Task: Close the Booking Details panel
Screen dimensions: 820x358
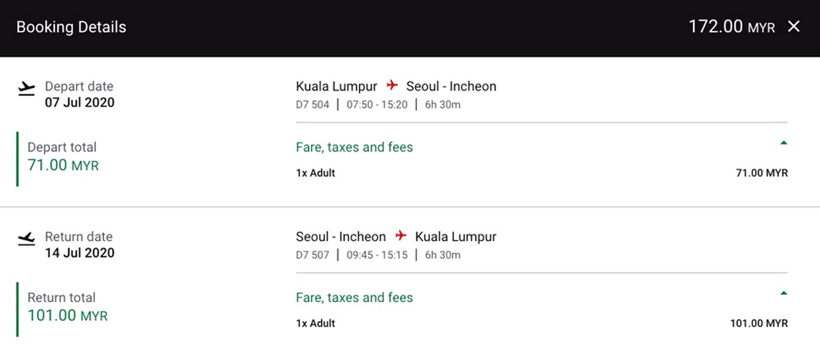Action: click(793, 27)
